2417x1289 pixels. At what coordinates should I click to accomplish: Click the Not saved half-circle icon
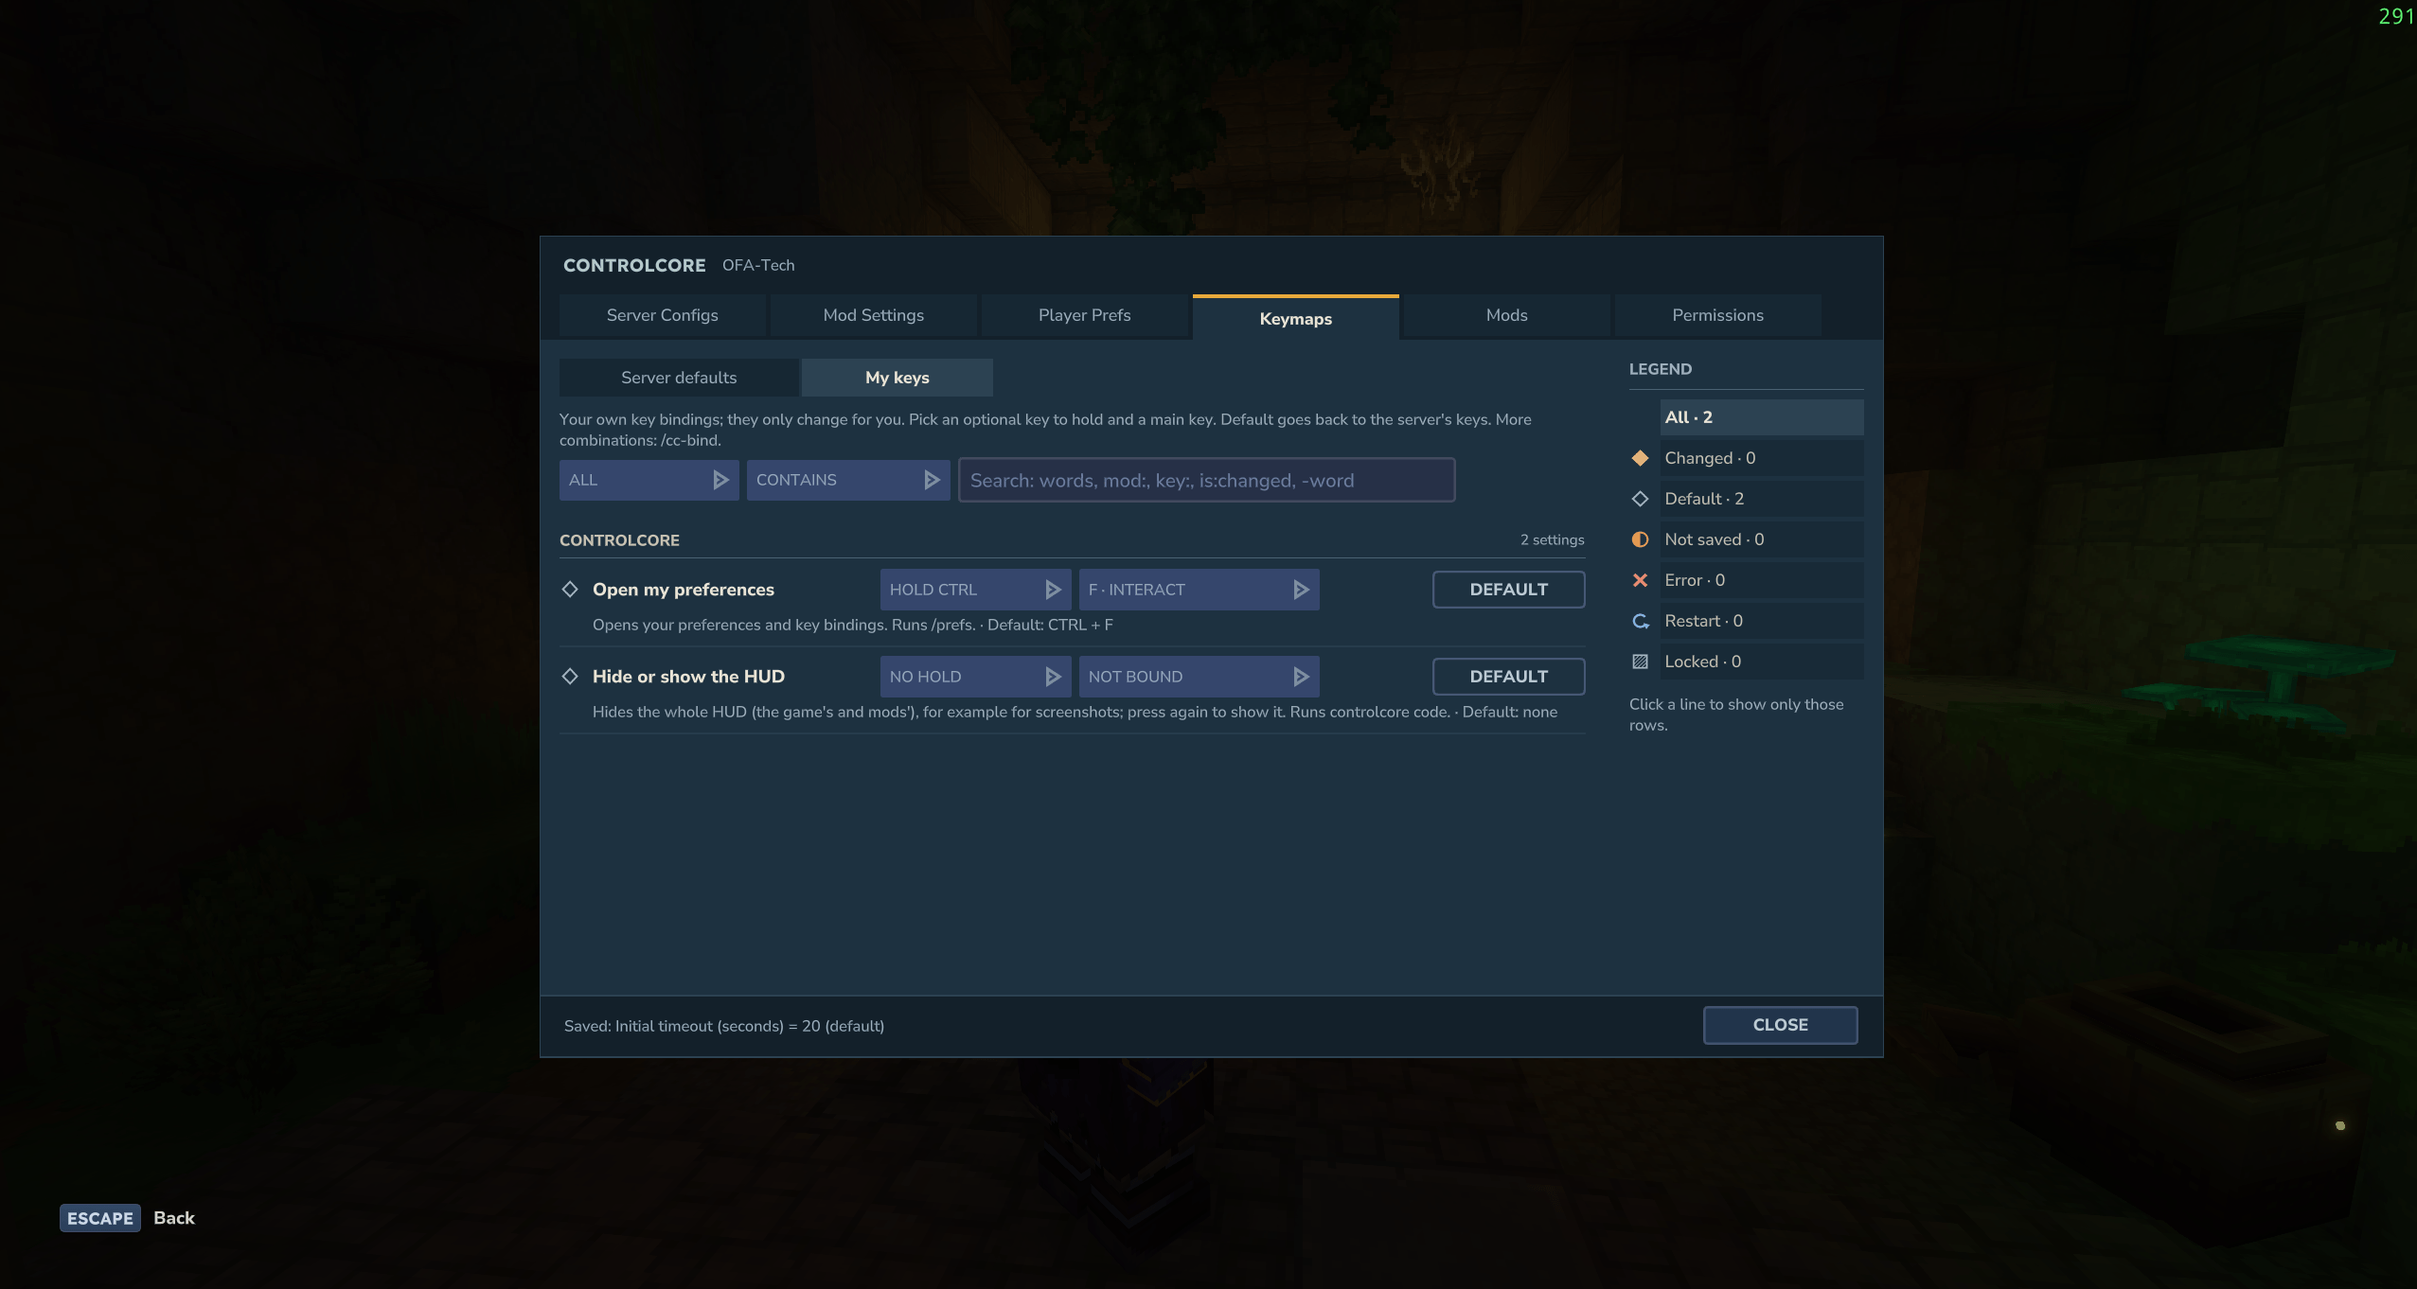point(1640,539)
